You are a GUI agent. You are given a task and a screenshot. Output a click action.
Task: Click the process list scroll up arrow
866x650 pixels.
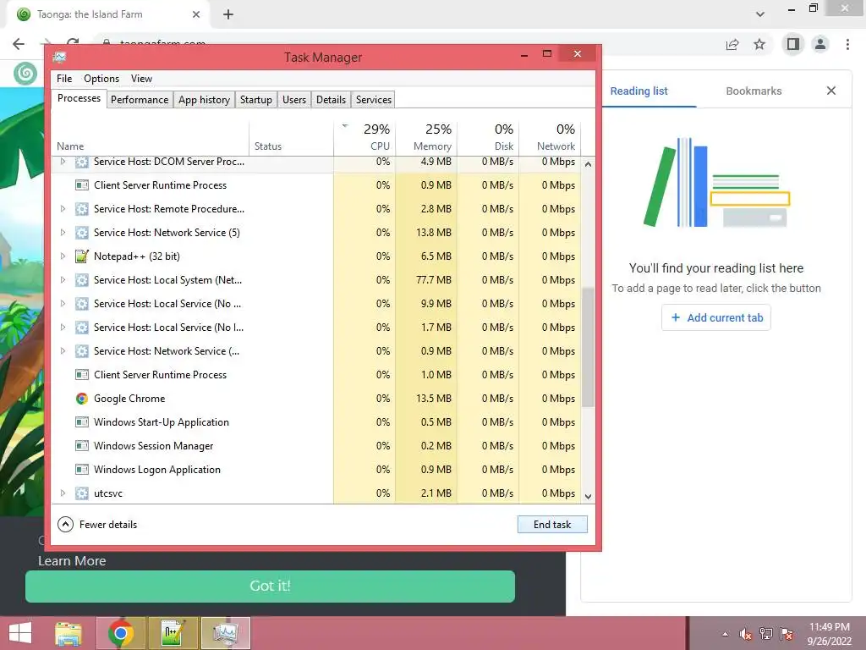[x=589, y=164]
